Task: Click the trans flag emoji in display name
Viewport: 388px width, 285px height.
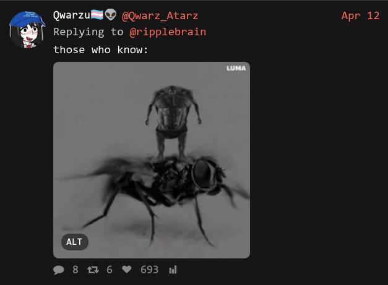Action: (x=97, y=15)
